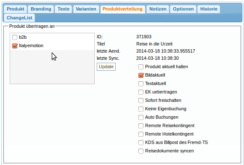The width and height of the screenshot is (244, 165).
Task: Enable Sofort freischalten
Action: pyautogui.click(x=141, y=101)
